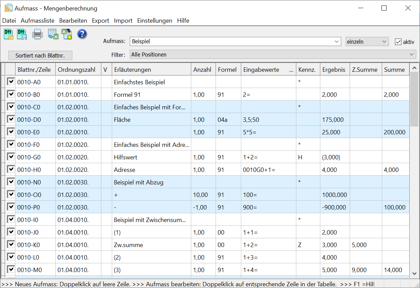Click the Summe column header
Image resolution: width=420 pixels, height=288 pixels.
[x=396, y=69]
